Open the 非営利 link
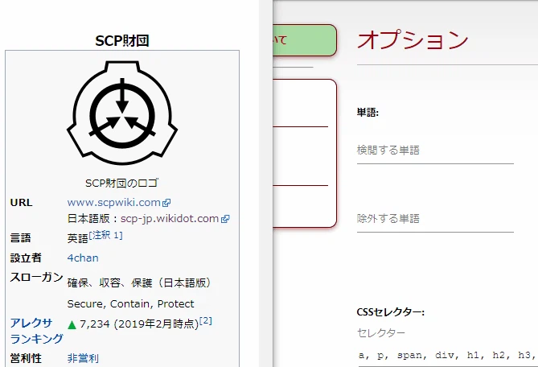The image size is (538, 367). [83, 358]
